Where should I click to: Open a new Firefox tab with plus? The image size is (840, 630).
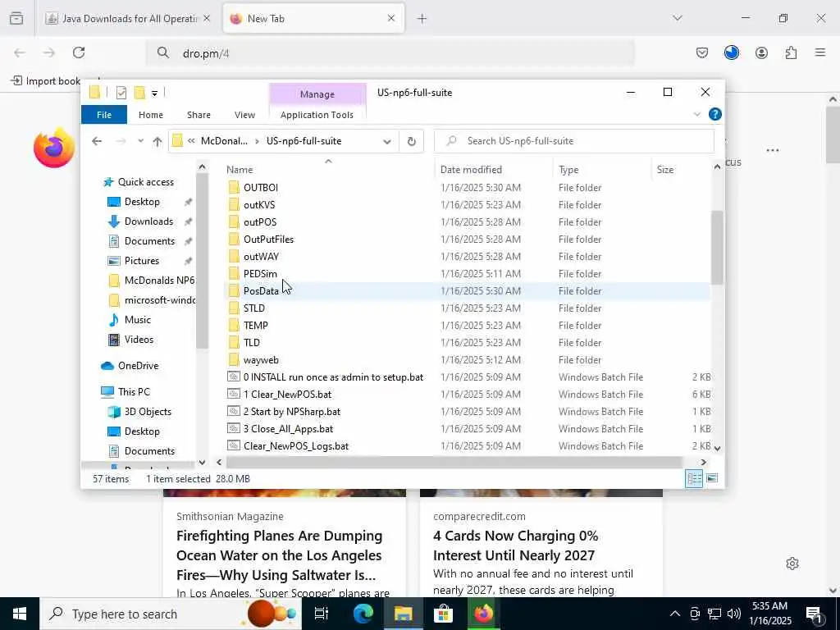point(422,19)
